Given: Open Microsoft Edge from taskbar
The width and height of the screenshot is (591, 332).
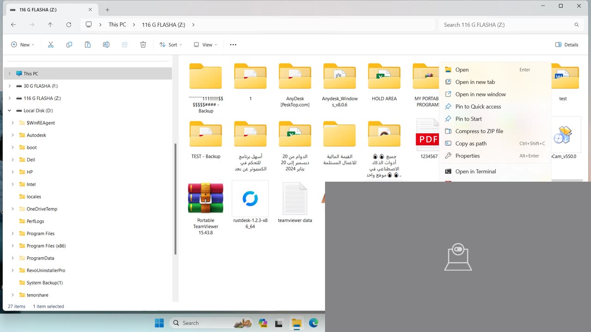Looking at the screenshot, I should 314,323.
